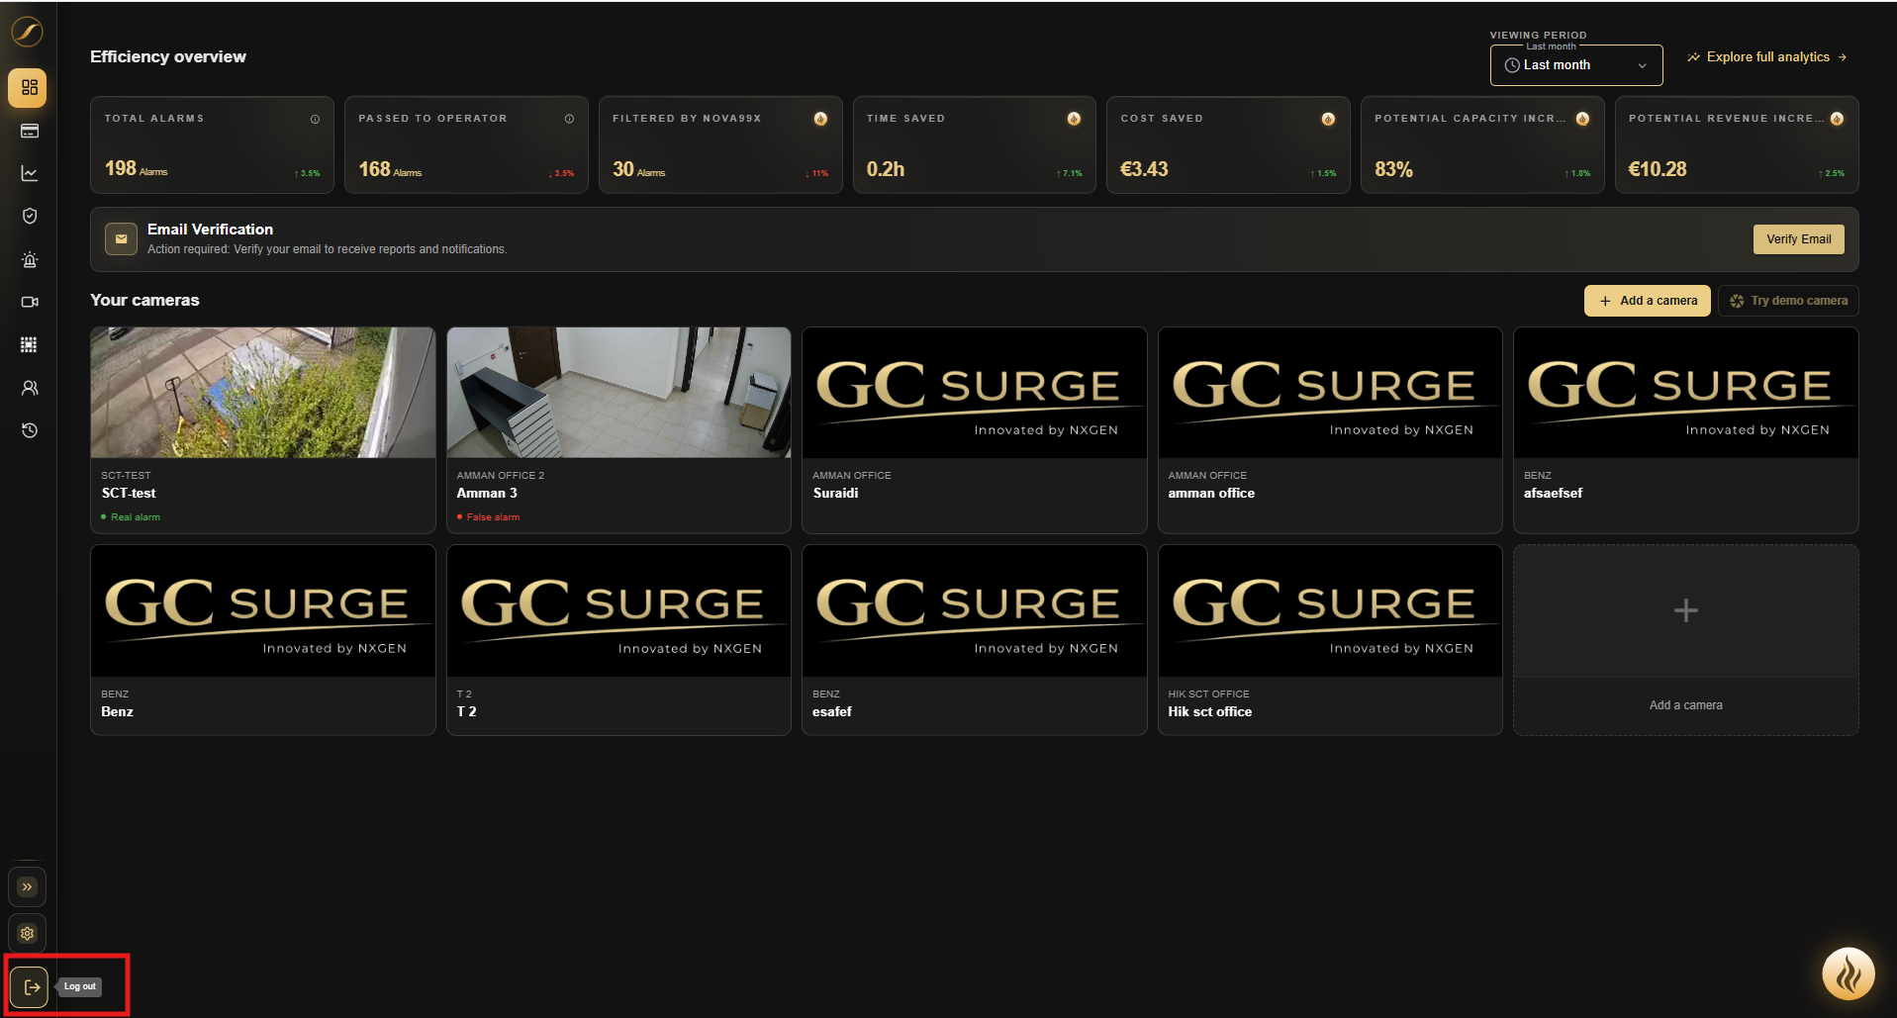Viewport: 1897px width, 1018px height.
Task: Click the 0.2h time saved value
Action: click(886, 169)
